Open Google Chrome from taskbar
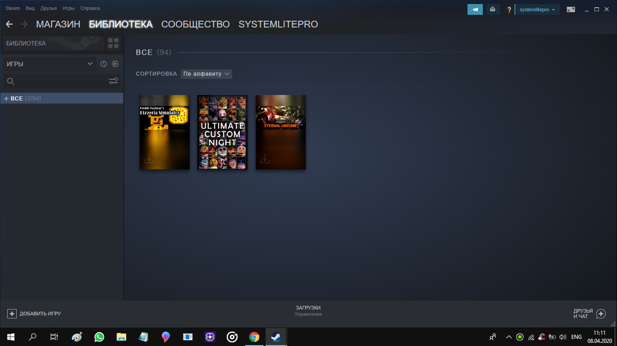Viewport: 617px width, 346px height. tap(254, 337)
